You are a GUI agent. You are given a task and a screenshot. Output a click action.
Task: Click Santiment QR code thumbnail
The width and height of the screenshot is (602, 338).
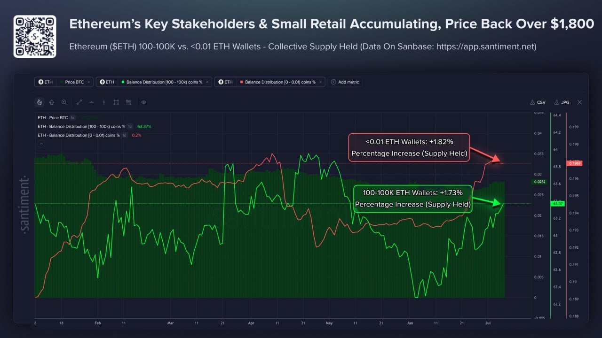click(35, 36)
